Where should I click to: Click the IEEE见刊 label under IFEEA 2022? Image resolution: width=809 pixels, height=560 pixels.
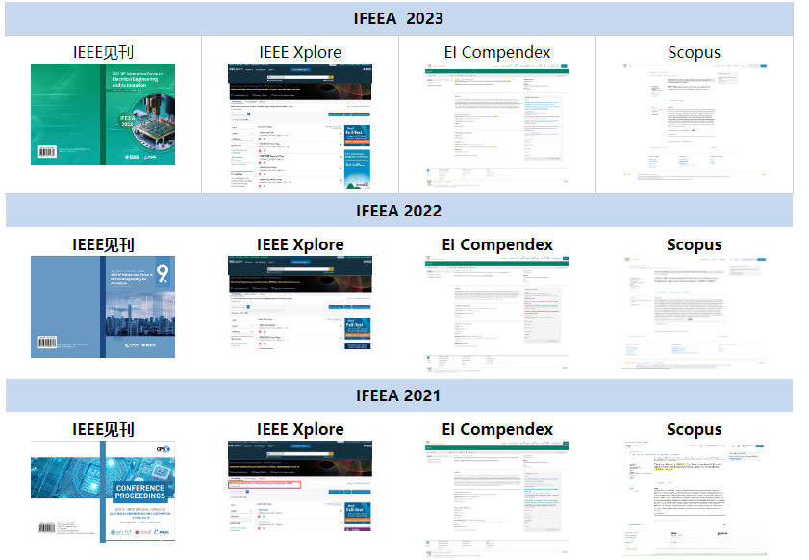point(103,244)
